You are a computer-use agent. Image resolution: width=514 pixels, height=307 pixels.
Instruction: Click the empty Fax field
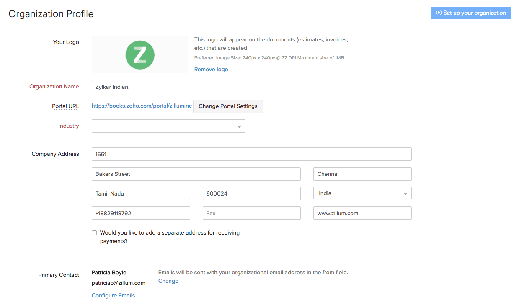pyautogui.click(x=251, y=213)
